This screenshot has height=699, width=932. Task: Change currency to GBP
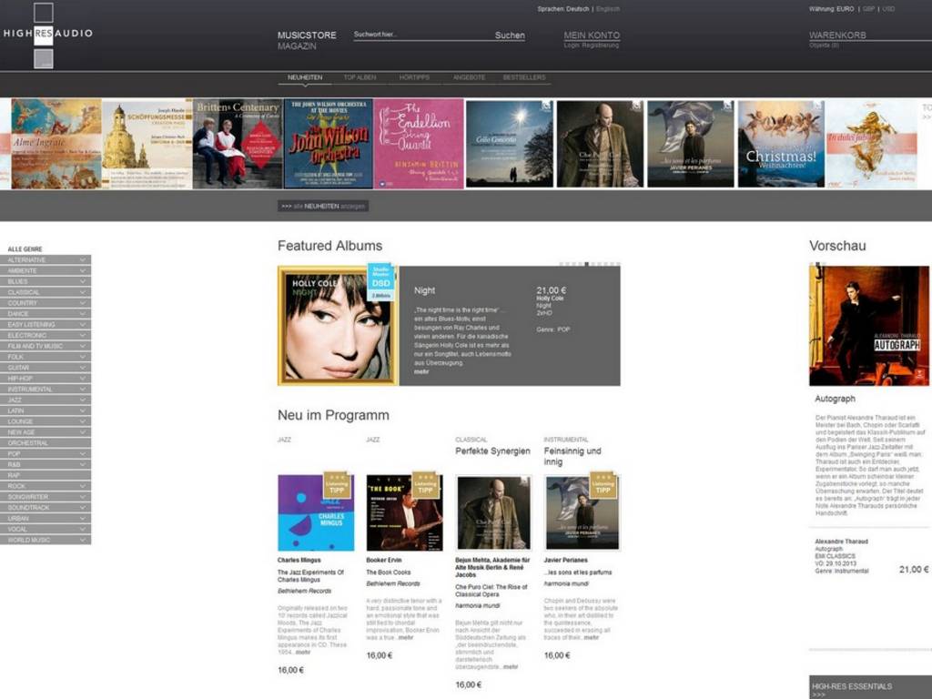pos(868,9)
